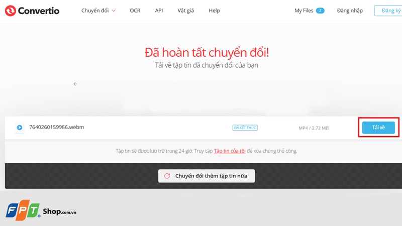Open the Chuyển đổi dropdown menu

(98, 11)
